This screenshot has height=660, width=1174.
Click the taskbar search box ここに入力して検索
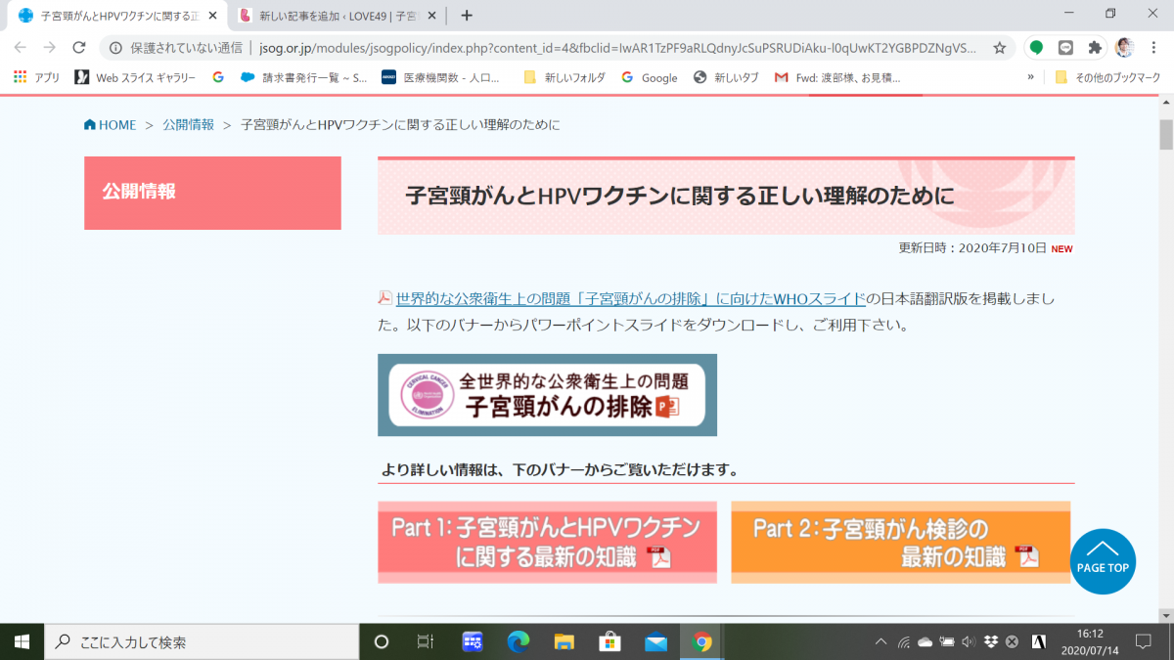[203, 641]
